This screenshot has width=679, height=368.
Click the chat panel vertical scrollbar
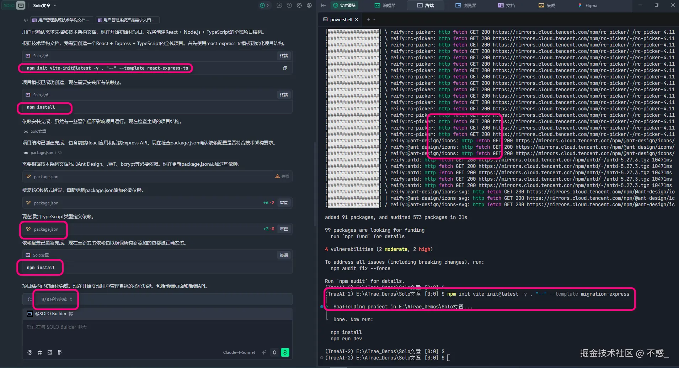tap(315, 185)
